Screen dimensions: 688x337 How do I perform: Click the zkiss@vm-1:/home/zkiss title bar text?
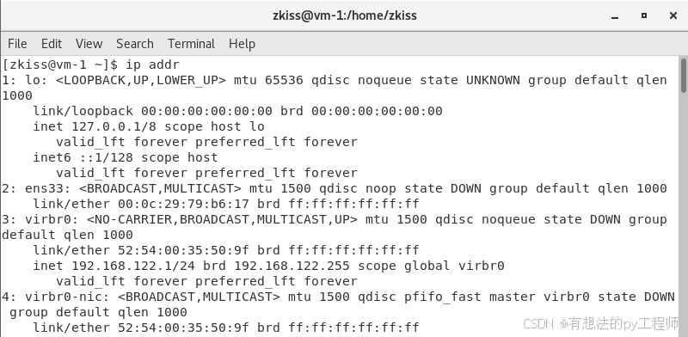tap(344, 15)
